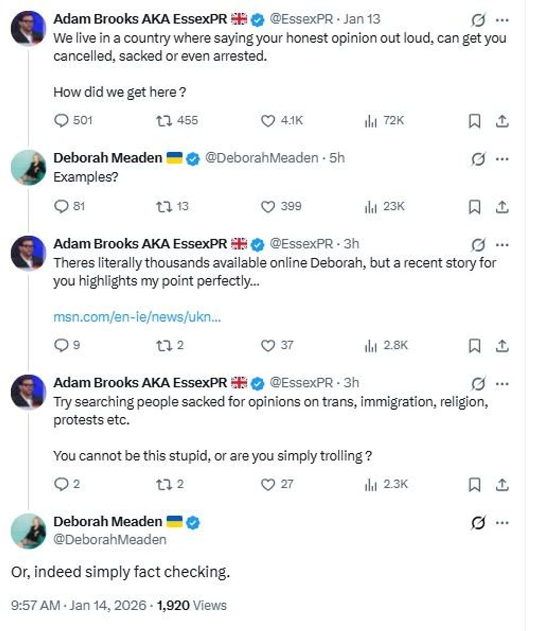
Task: Bookmark Deborah Meaden's "Examples?" reply
Action: [x=475, y=207]
